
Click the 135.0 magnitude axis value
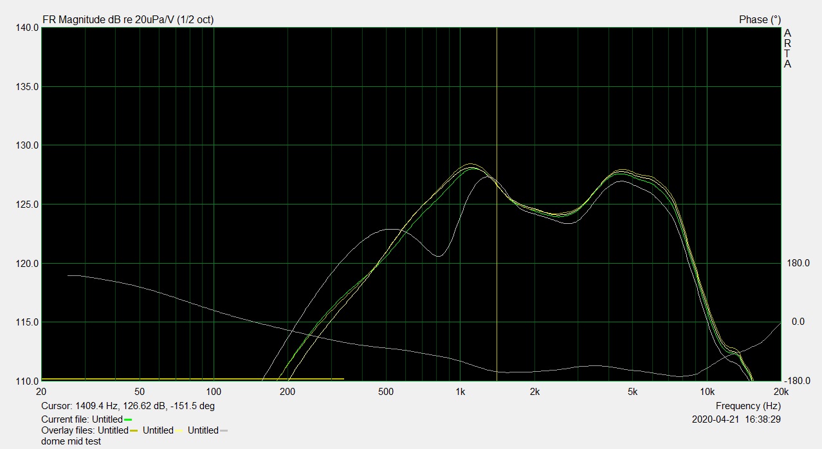click(x=26, y=87)
